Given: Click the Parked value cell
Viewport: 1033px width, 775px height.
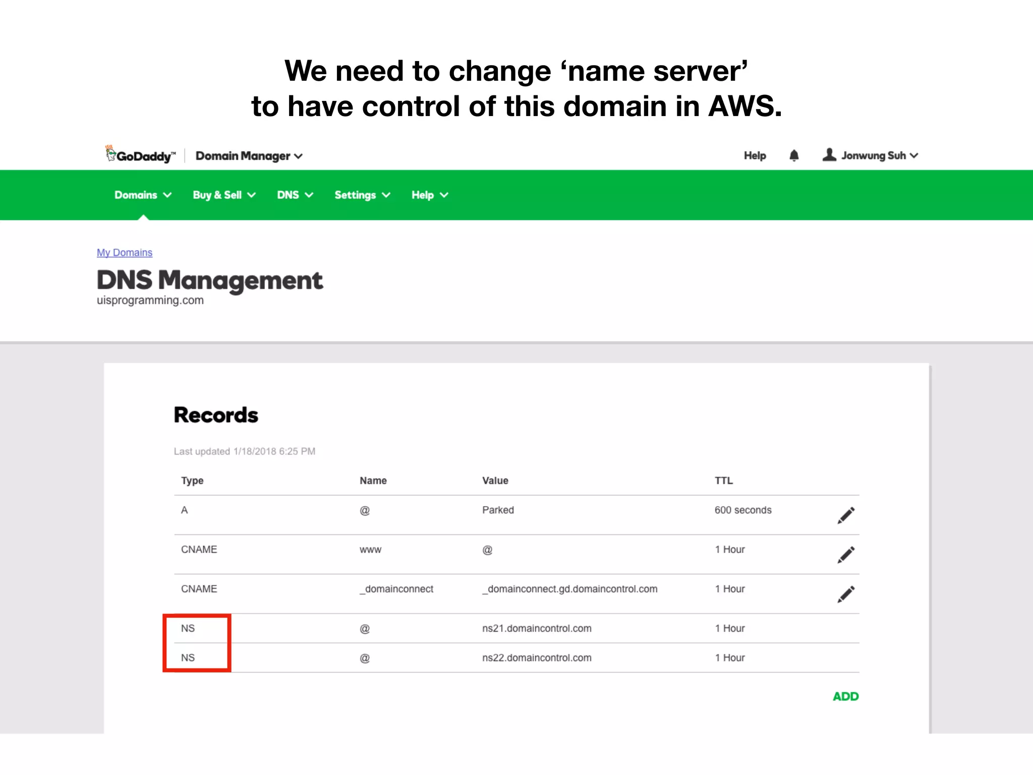Looking at the screenshot, I should [498, 510].
